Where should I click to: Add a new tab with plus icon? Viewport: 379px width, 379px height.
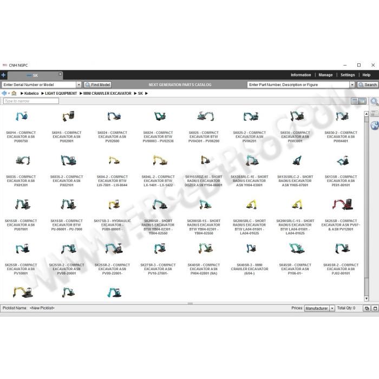coord(3,75)
